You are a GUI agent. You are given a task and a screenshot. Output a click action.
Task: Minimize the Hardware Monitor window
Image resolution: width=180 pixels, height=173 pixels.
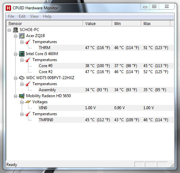pos(145,7)
